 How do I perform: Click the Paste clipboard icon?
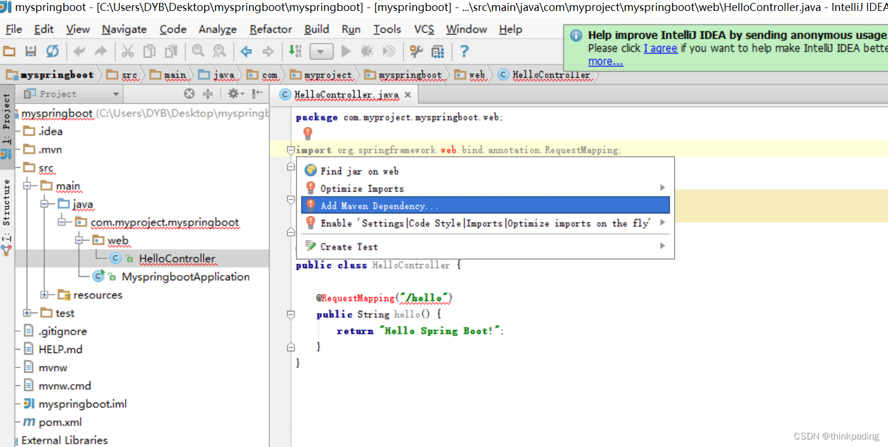coord(171,52)
